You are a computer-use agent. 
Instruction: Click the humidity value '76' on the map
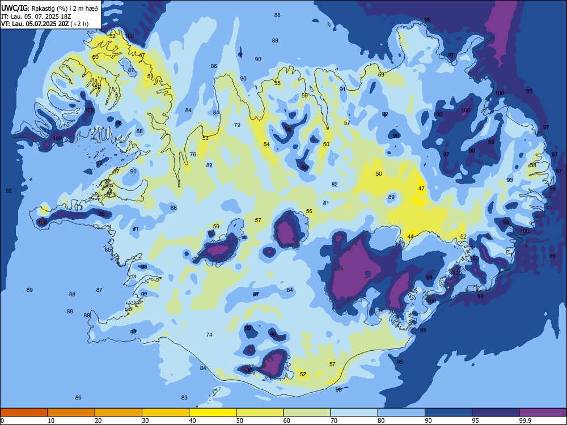(193, 154)
